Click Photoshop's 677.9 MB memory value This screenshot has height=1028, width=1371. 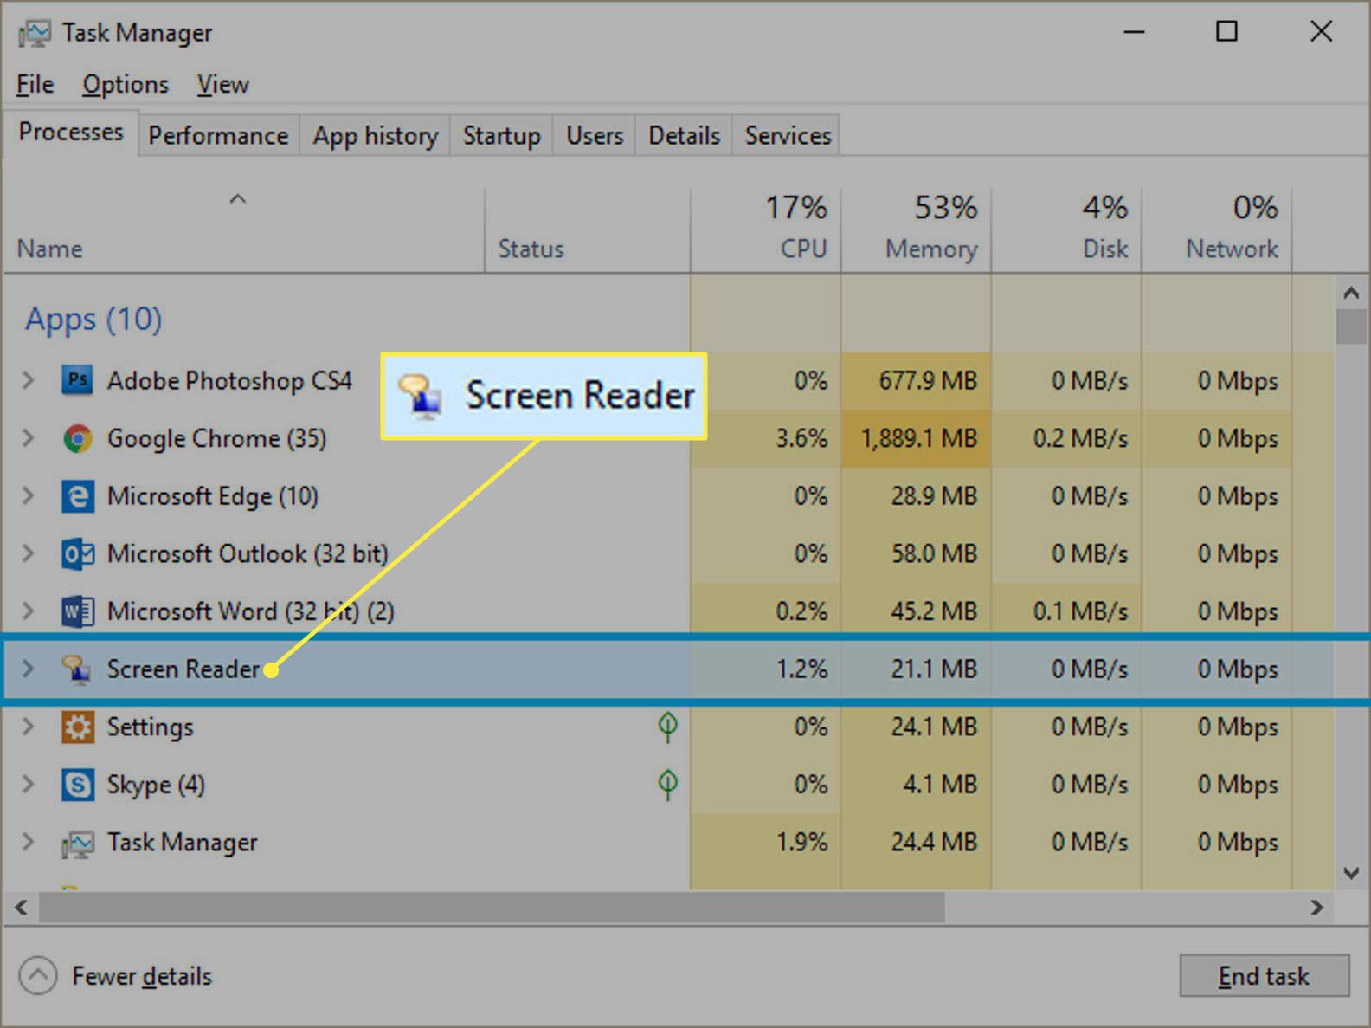pos(928,380)
